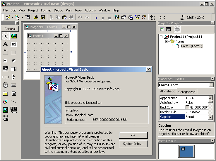This screenshot has height=161, width=216.
Task: Open Project Explorer from toolbar
Action: (117, 17)
